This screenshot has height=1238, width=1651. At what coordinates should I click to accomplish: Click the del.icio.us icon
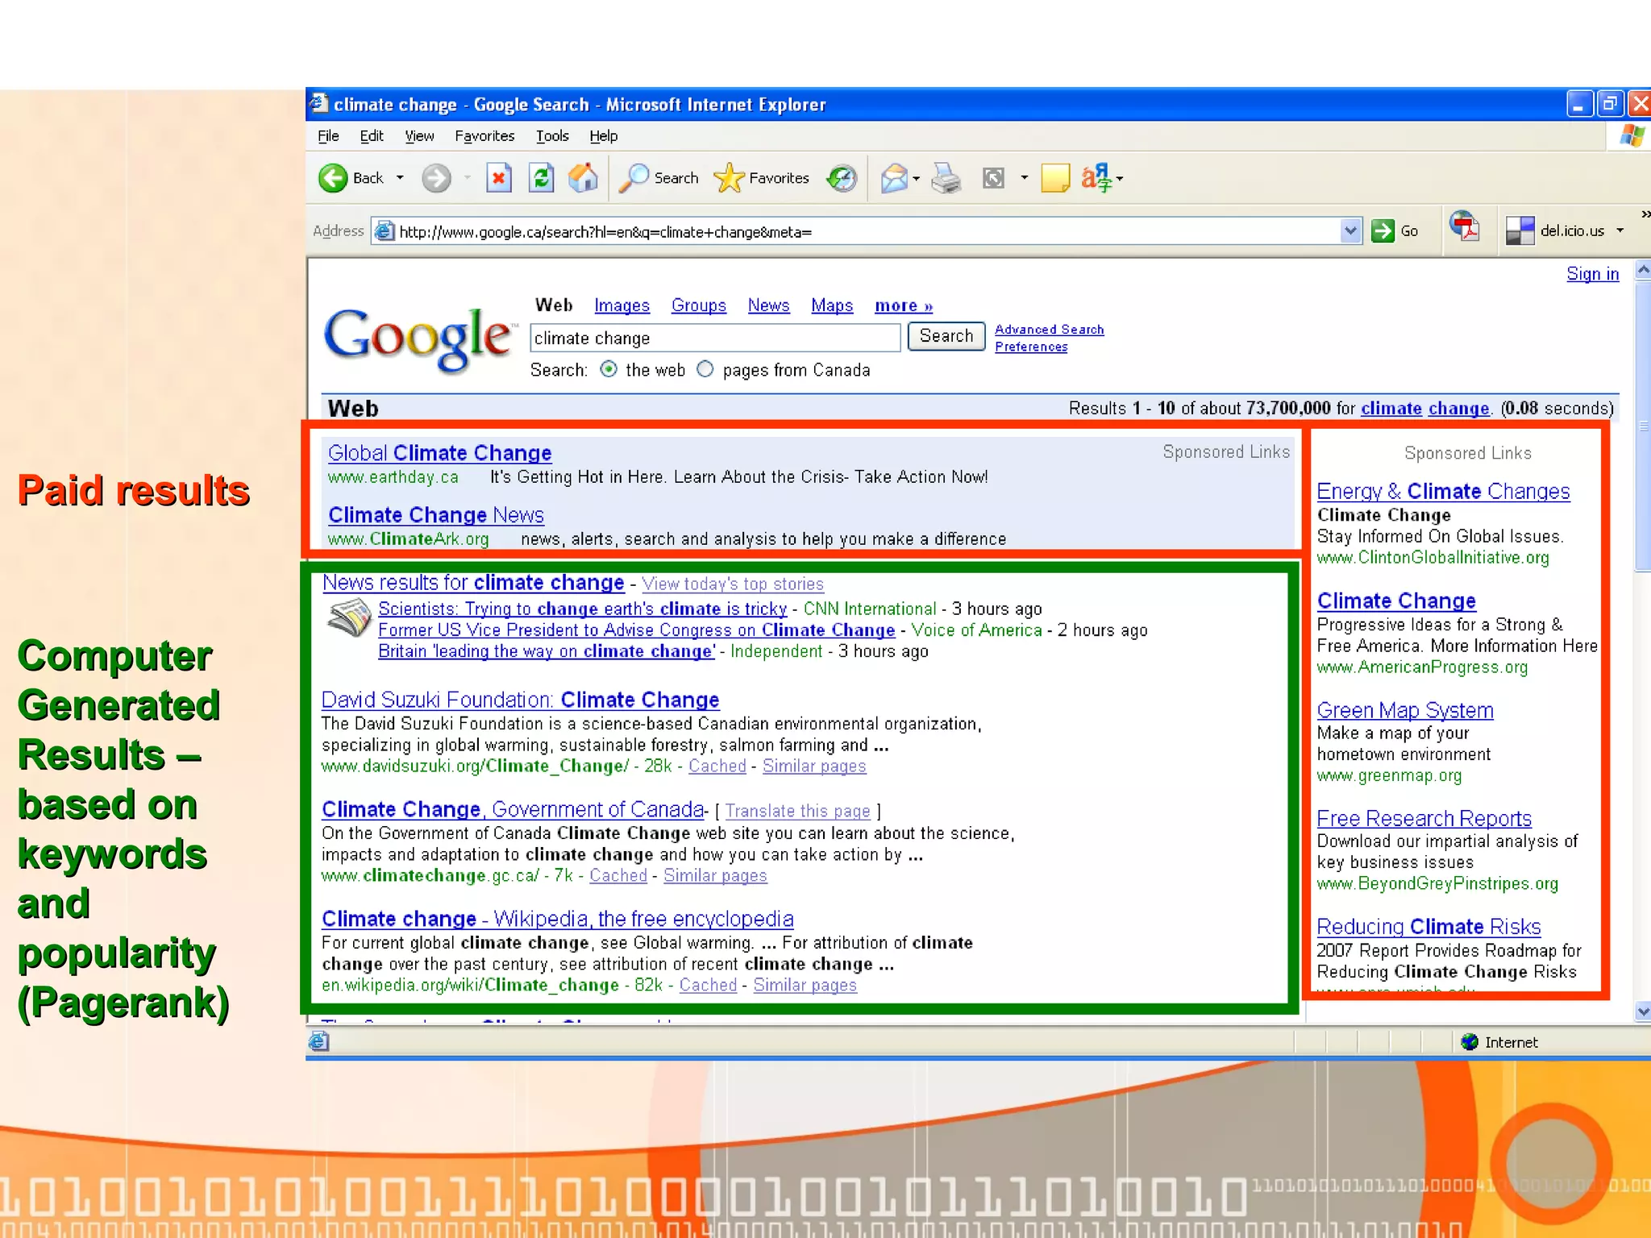(x=1520, y=231)
